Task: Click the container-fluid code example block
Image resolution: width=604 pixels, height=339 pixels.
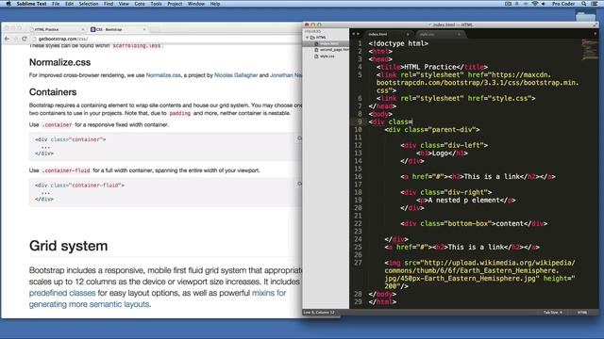Action: point(166,192)
